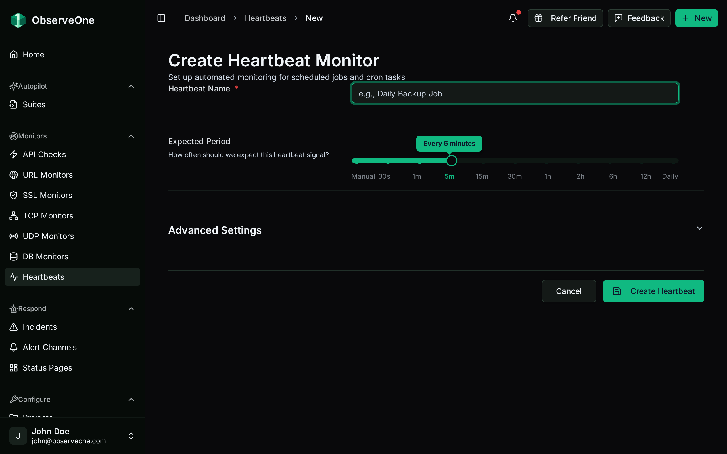Screen dimensions: 727x454
Task: Click the Home house icon
Action: 14,54
